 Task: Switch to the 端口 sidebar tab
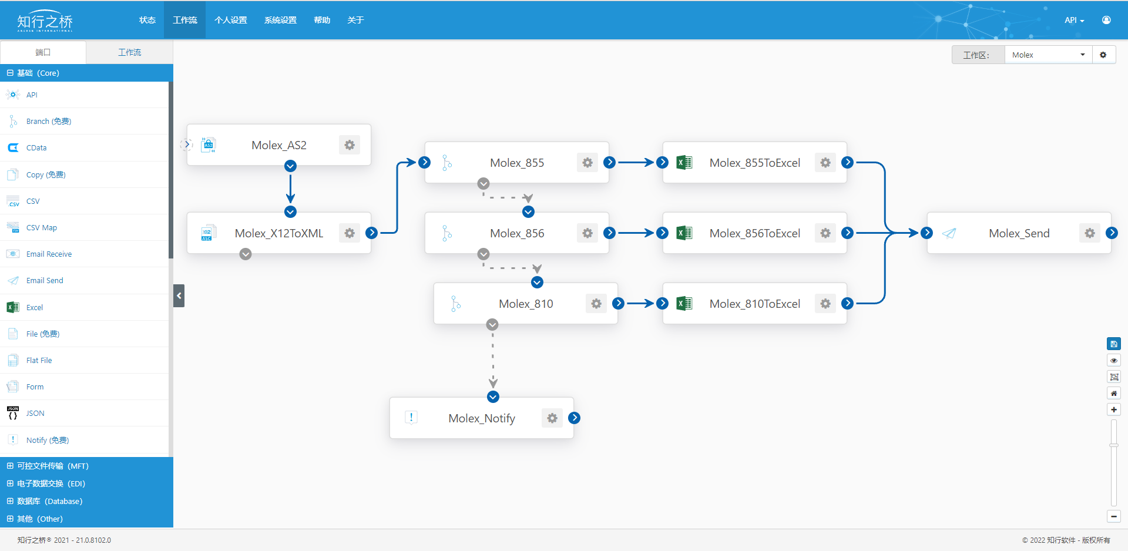tap(43, 52)
